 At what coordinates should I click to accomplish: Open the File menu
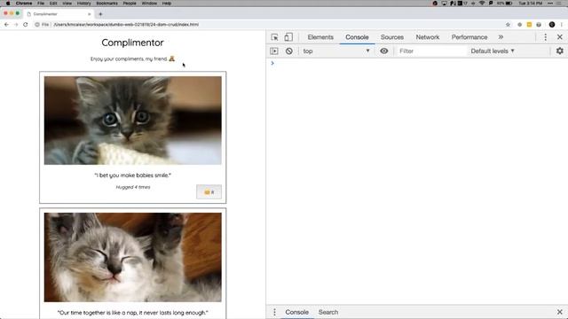tap(41, 4)
